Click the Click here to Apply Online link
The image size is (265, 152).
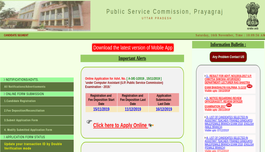pyautogui.click(x=120, y=125)
